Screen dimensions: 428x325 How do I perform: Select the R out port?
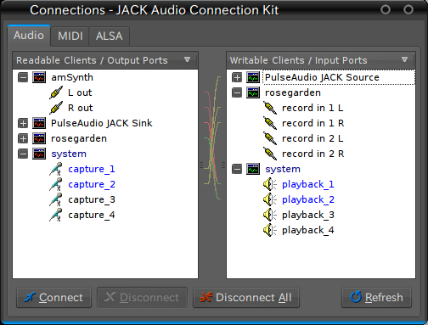(81, 108)
